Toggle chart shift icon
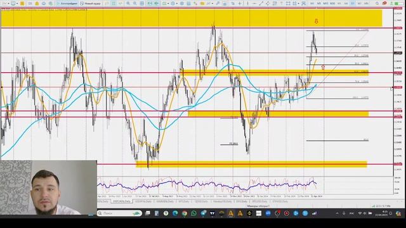The image size is (406, 228). click(x=157, y=4)
